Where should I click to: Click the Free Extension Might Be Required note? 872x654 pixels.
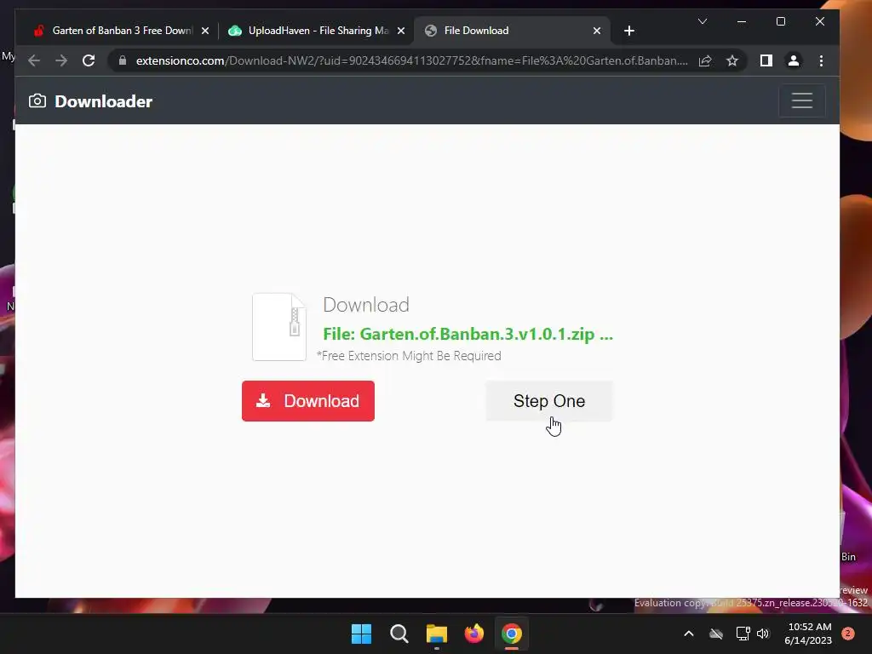click(409, 356)
